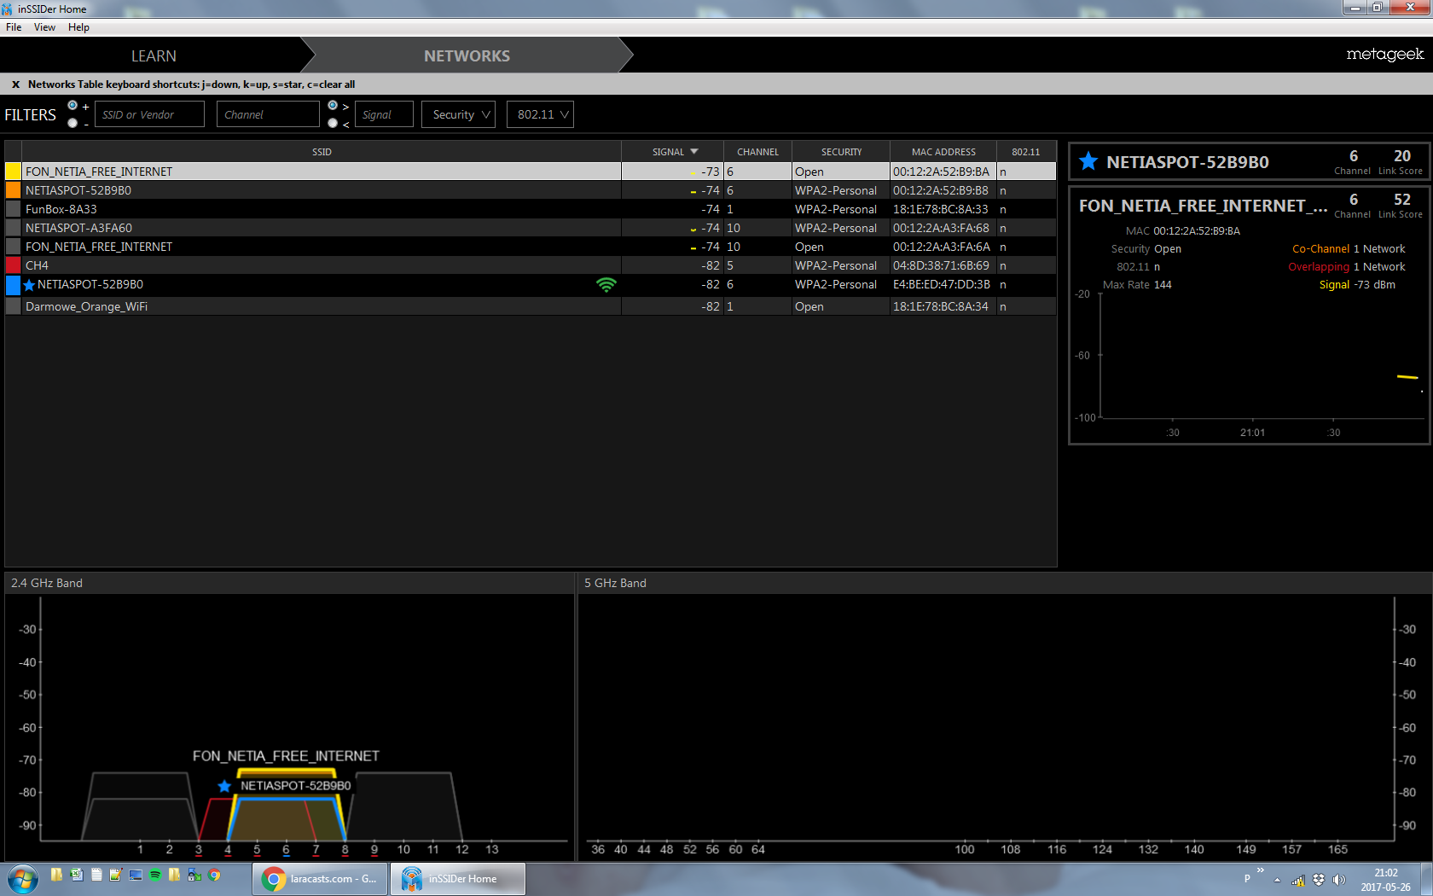
Task: Dismiss the keyboard shortcuts hint with X
Action: point(15,84)
